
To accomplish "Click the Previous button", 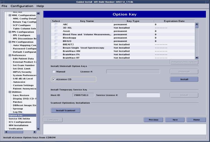I will pyautogui.click(x=153, y=120).
